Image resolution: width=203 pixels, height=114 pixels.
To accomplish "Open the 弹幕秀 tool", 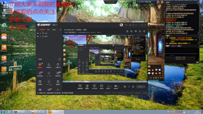I will coord(58,83).
